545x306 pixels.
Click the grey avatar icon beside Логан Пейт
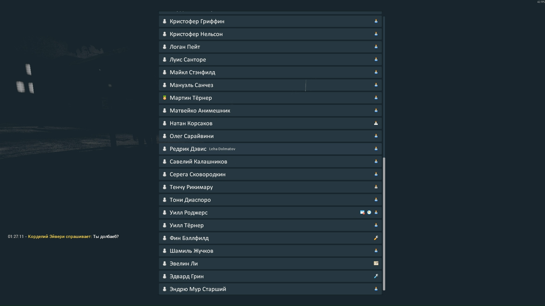(x=164, y=47)
